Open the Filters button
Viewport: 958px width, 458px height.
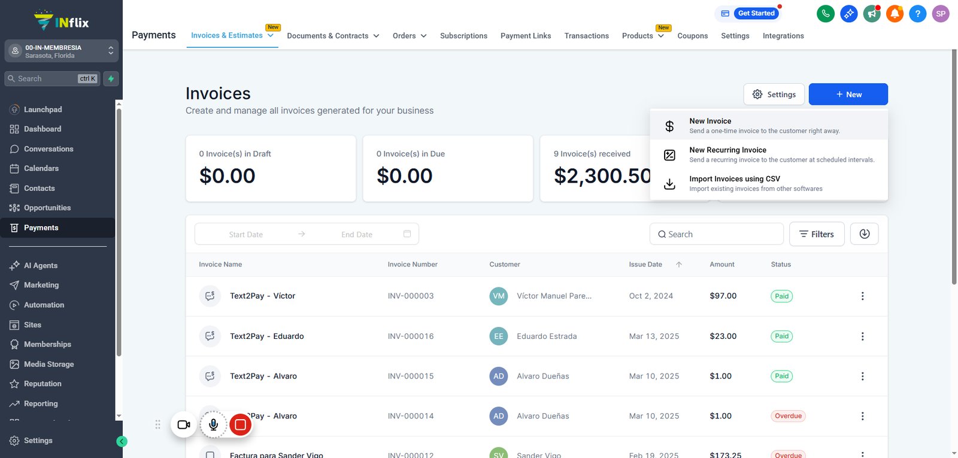[x=817, y=234]
